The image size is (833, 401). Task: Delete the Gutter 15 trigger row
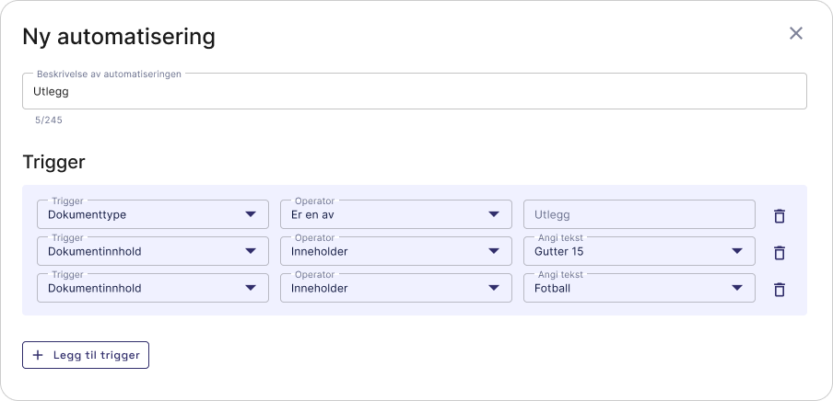pyautogui.click(x=779, y=252)
